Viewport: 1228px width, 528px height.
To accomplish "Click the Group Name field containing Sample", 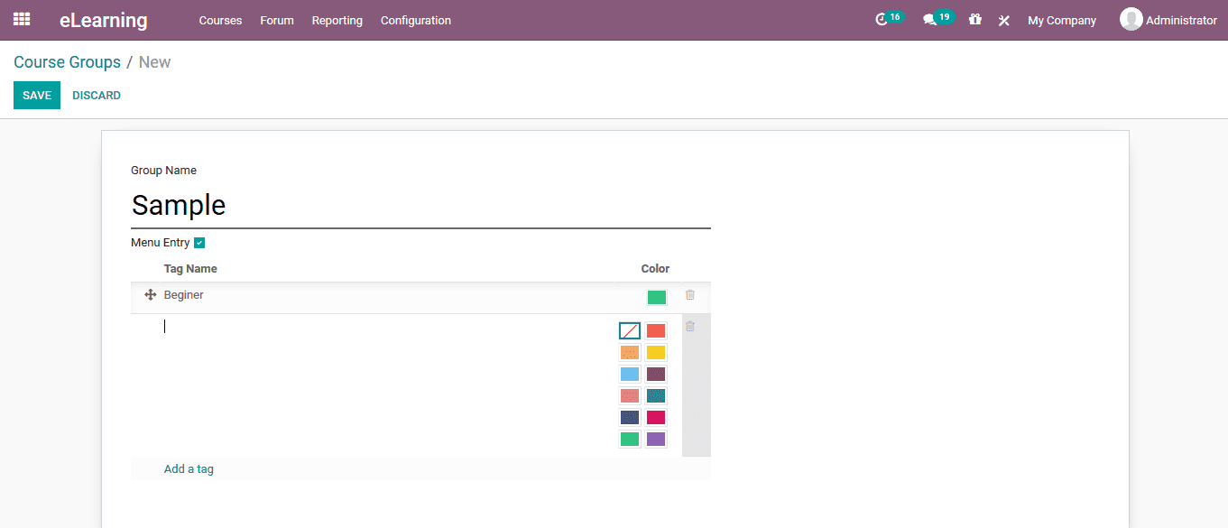I will pos(420,206).
